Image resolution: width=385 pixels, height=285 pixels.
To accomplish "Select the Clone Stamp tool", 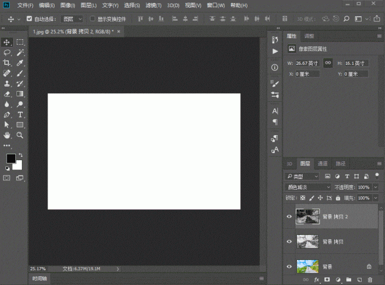I will 7,83.
